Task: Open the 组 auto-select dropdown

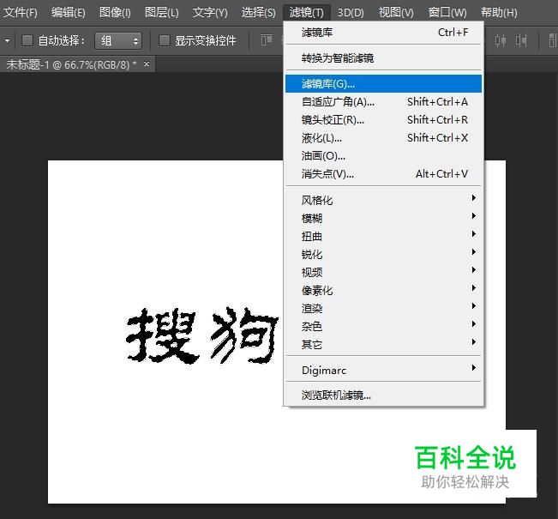Action: coord(118,40)
